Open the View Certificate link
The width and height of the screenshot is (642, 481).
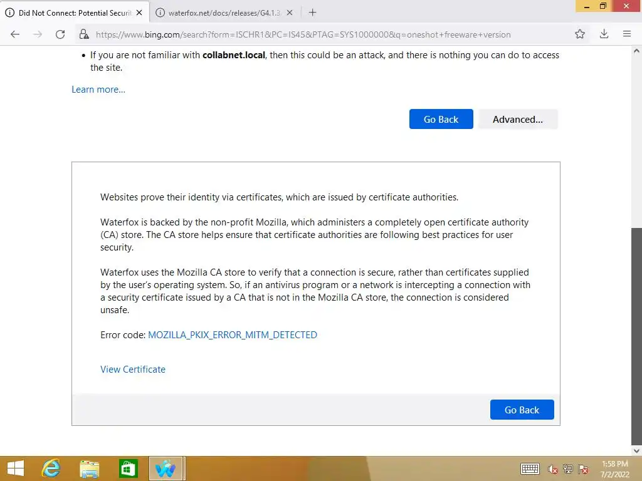(x=133, y=370)
